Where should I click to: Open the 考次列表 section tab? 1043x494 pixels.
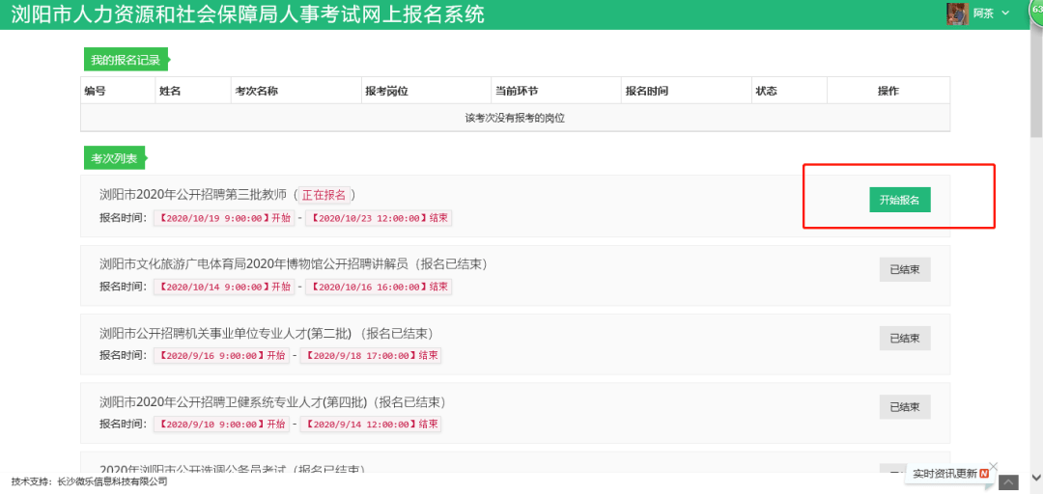114,158
